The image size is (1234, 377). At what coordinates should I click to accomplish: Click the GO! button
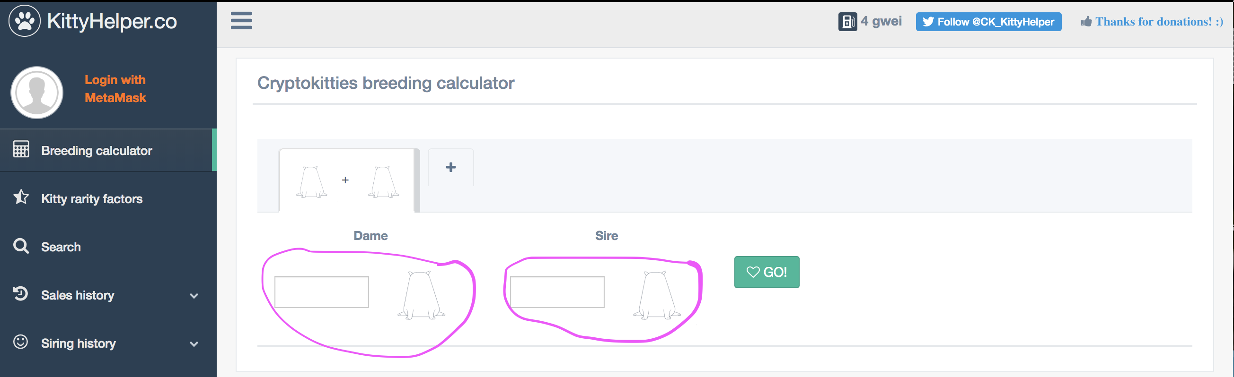767,272
